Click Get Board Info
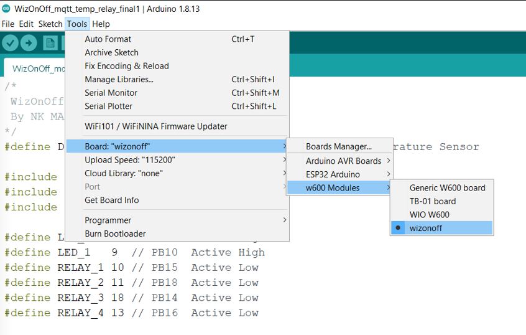 point(112,200)
